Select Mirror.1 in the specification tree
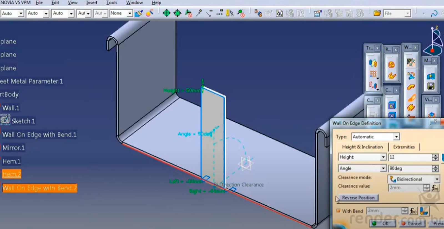444x229 pixels. coord(14,148)
